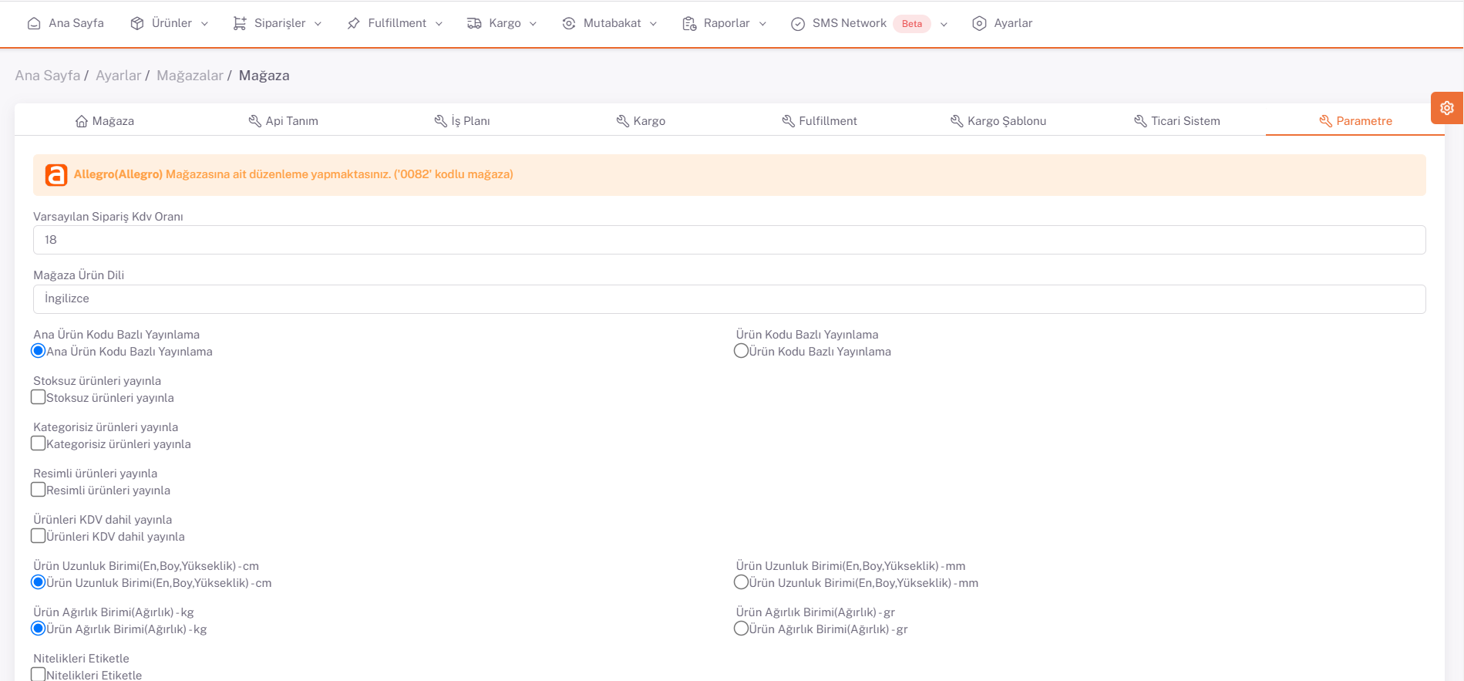Click the Ana Sayfa navbar label
The height and width of the screenshot is (681, 1464).
[x=76, y=23]
